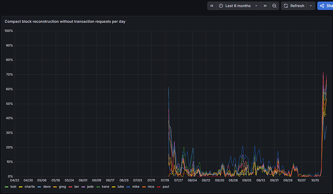The image size is (333, 194).
Task: Toggle the greg series in legend
Action: coord(62,187)
